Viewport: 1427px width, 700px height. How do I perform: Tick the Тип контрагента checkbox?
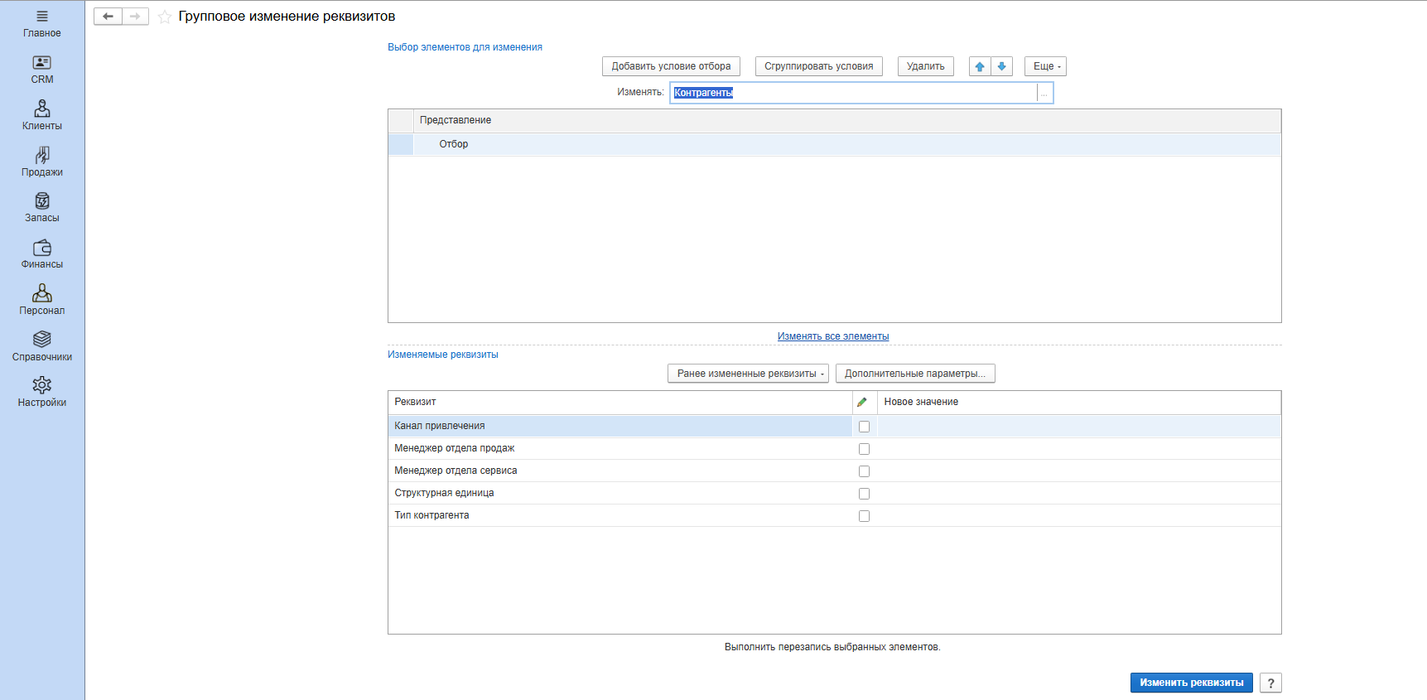point(864,516)
